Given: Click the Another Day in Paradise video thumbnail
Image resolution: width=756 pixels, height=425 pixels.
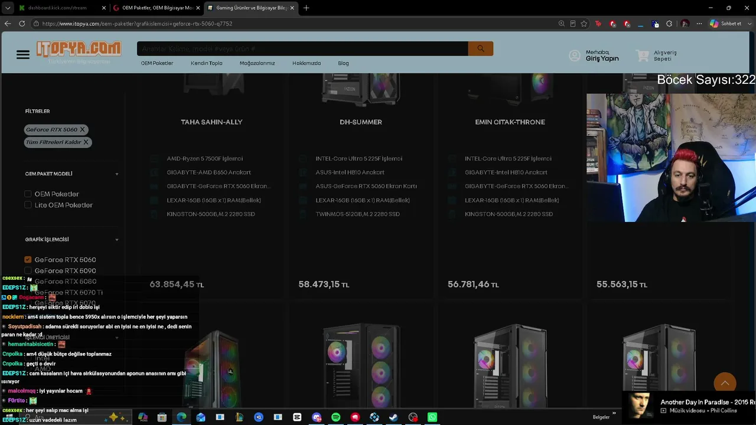Looking at the screenshot, I should (x=640, y=406).
